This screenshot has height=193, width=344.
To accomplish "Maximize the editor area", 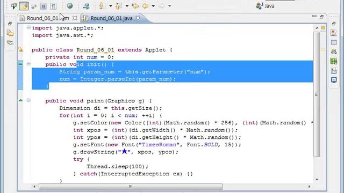I will tap(321, 17).
